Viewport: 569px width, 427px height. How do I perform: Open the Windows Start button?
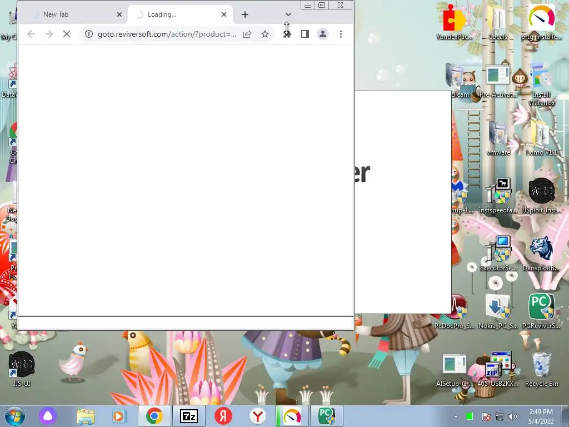15,416
